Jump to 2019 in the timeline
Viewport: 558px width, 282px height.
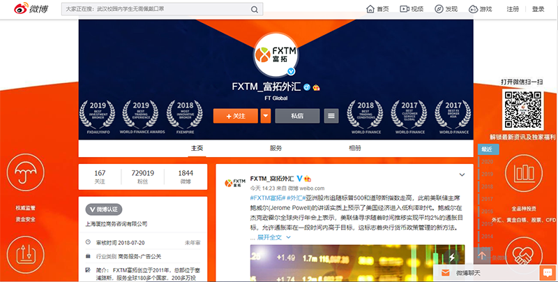click(x=487, y=174)
